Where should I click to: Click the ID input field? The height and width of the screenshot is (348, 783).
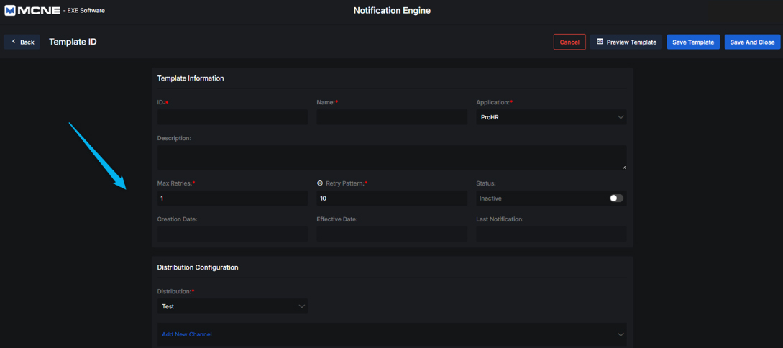(x=232, y=117)
